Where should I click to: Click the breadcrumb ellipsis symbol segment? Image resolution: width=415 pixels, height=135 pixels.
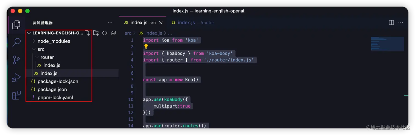point(170,33)
